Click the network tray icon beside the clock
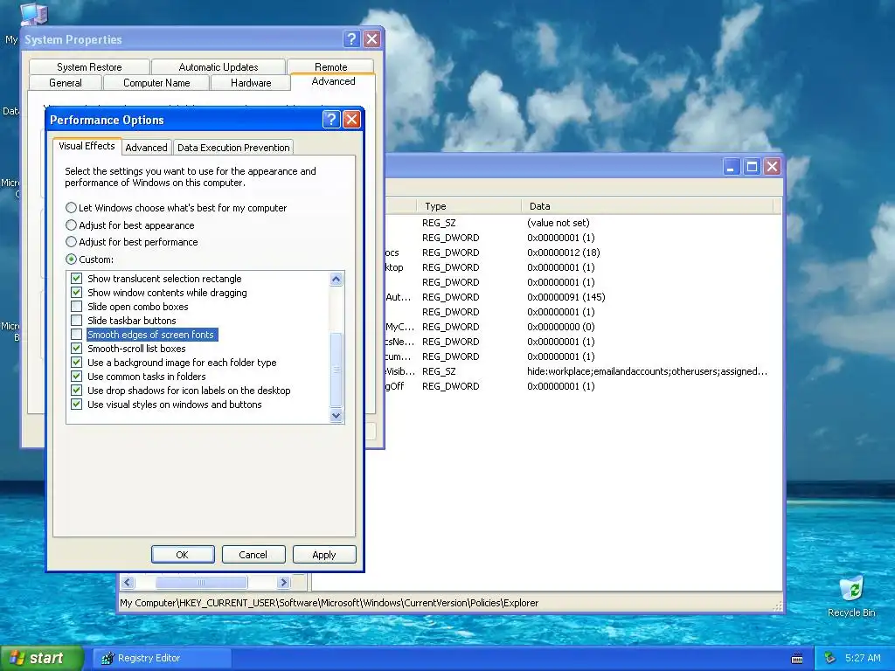This screenshot has width=895, height=671. click(x=830, y=659)
